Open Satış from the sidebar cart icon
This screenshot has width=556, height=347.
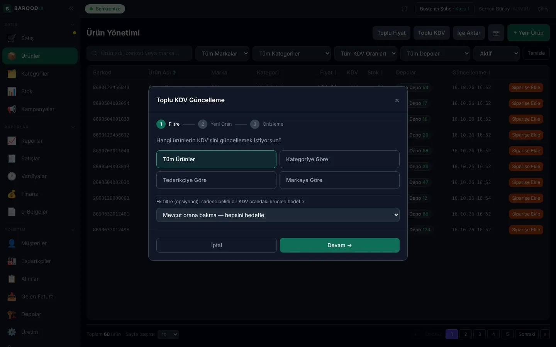point(12,38)
